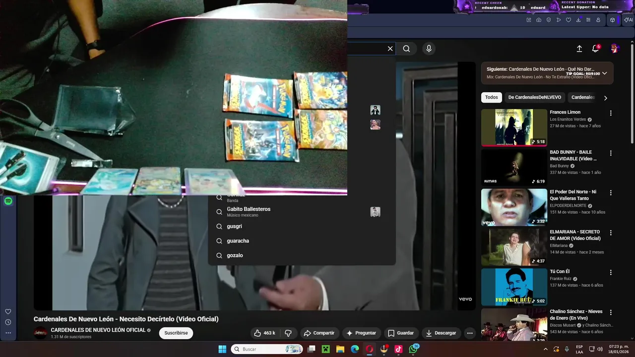Choose the gusgri search suggestion
This screenshot has width=635, height=357.
point(302,226)
